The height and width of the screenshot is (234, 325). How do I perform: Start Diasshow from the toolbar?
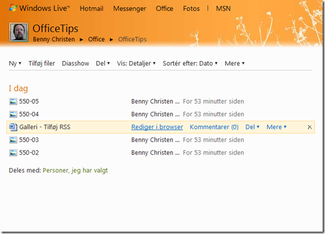point(76,64)
